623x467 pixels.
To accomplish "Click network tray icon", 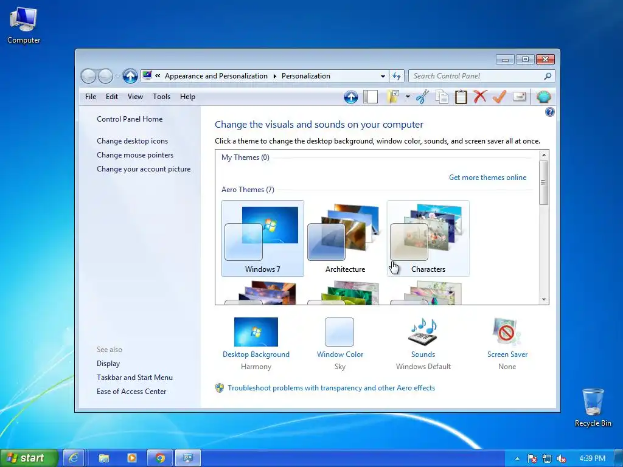I will click(x=547, y=458).
